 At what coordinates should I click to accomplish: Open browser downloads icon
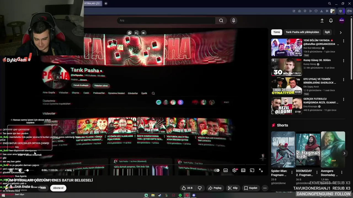pos(322,11)
